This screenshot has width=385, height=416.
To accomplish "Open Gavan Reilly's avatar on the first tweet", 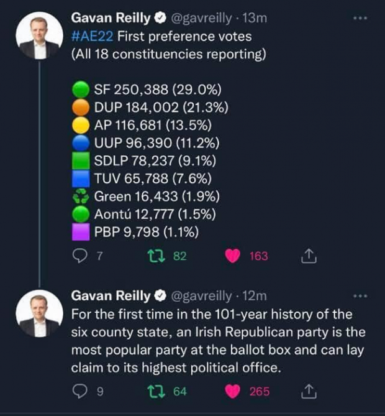I will pos(40,35).
